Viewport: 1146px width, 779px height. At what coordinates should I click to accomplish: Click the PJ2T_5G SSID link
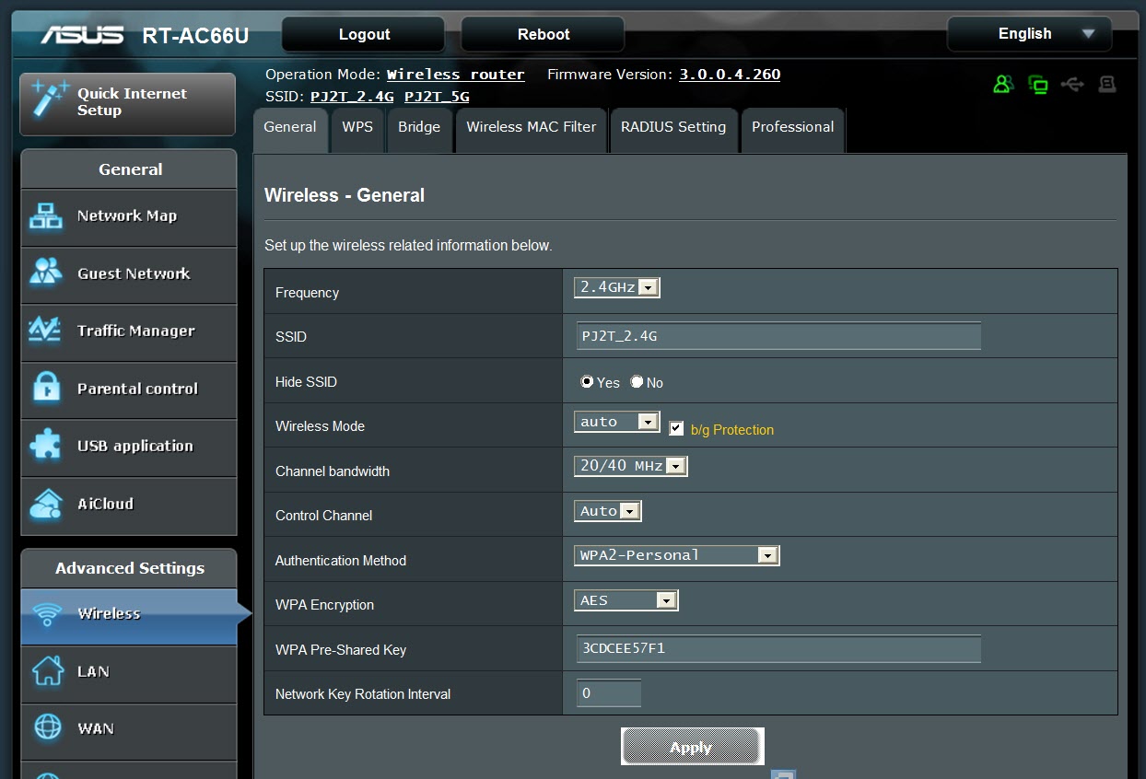click(437, 96)
